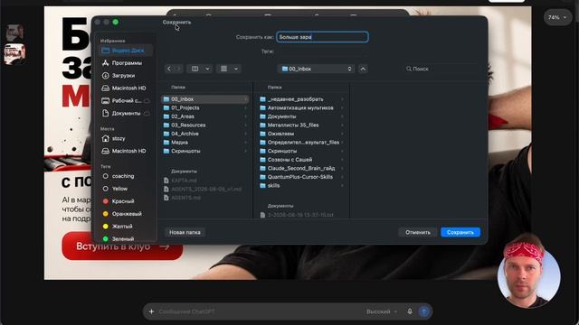Screen dimensions: 579x325
Task: Open 00_inbox location popup menu
Action: [x=316, y=69]
